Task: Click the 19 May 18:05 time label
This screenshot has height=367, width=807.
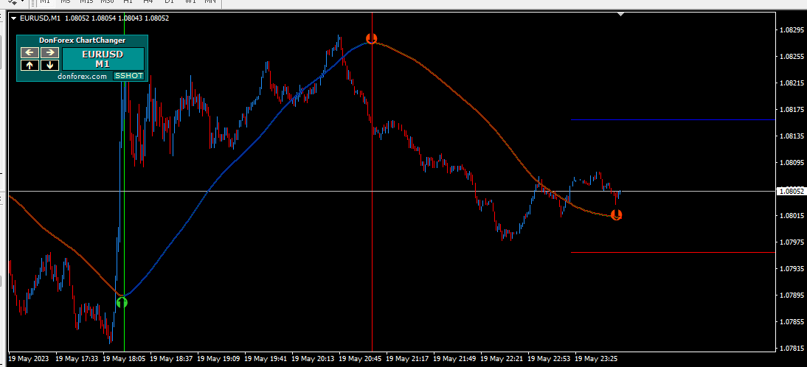Action: point(125,358)
